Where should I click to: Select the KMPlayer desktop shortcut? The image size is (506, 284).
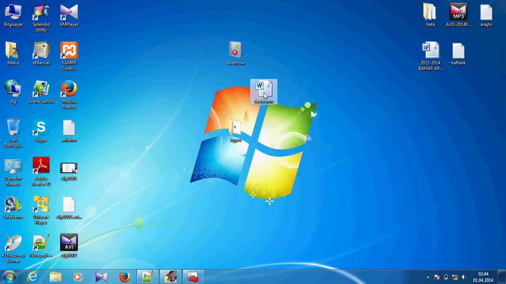69,16
